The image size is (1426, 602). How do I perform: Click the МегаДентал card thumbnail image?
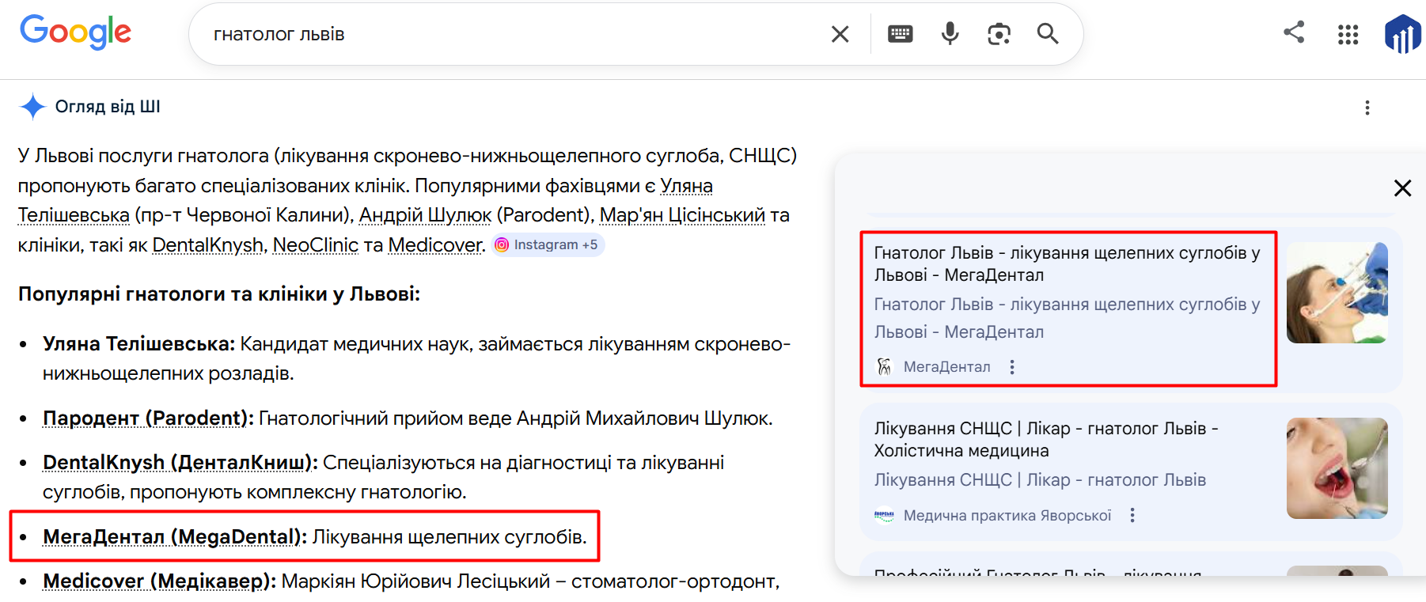pos(1337,293)
